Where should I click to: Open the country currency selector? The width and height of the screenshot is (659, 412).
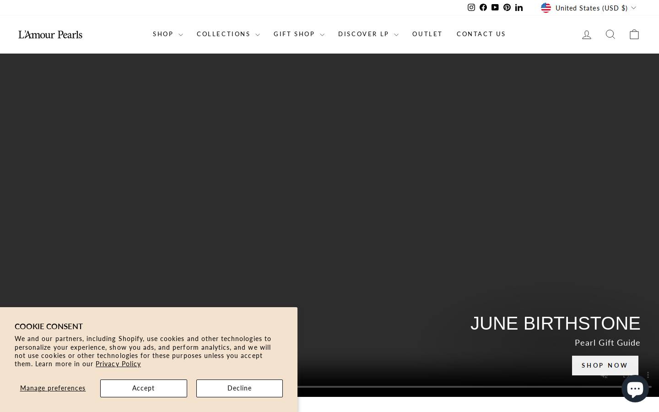click(x=589, y=8)
